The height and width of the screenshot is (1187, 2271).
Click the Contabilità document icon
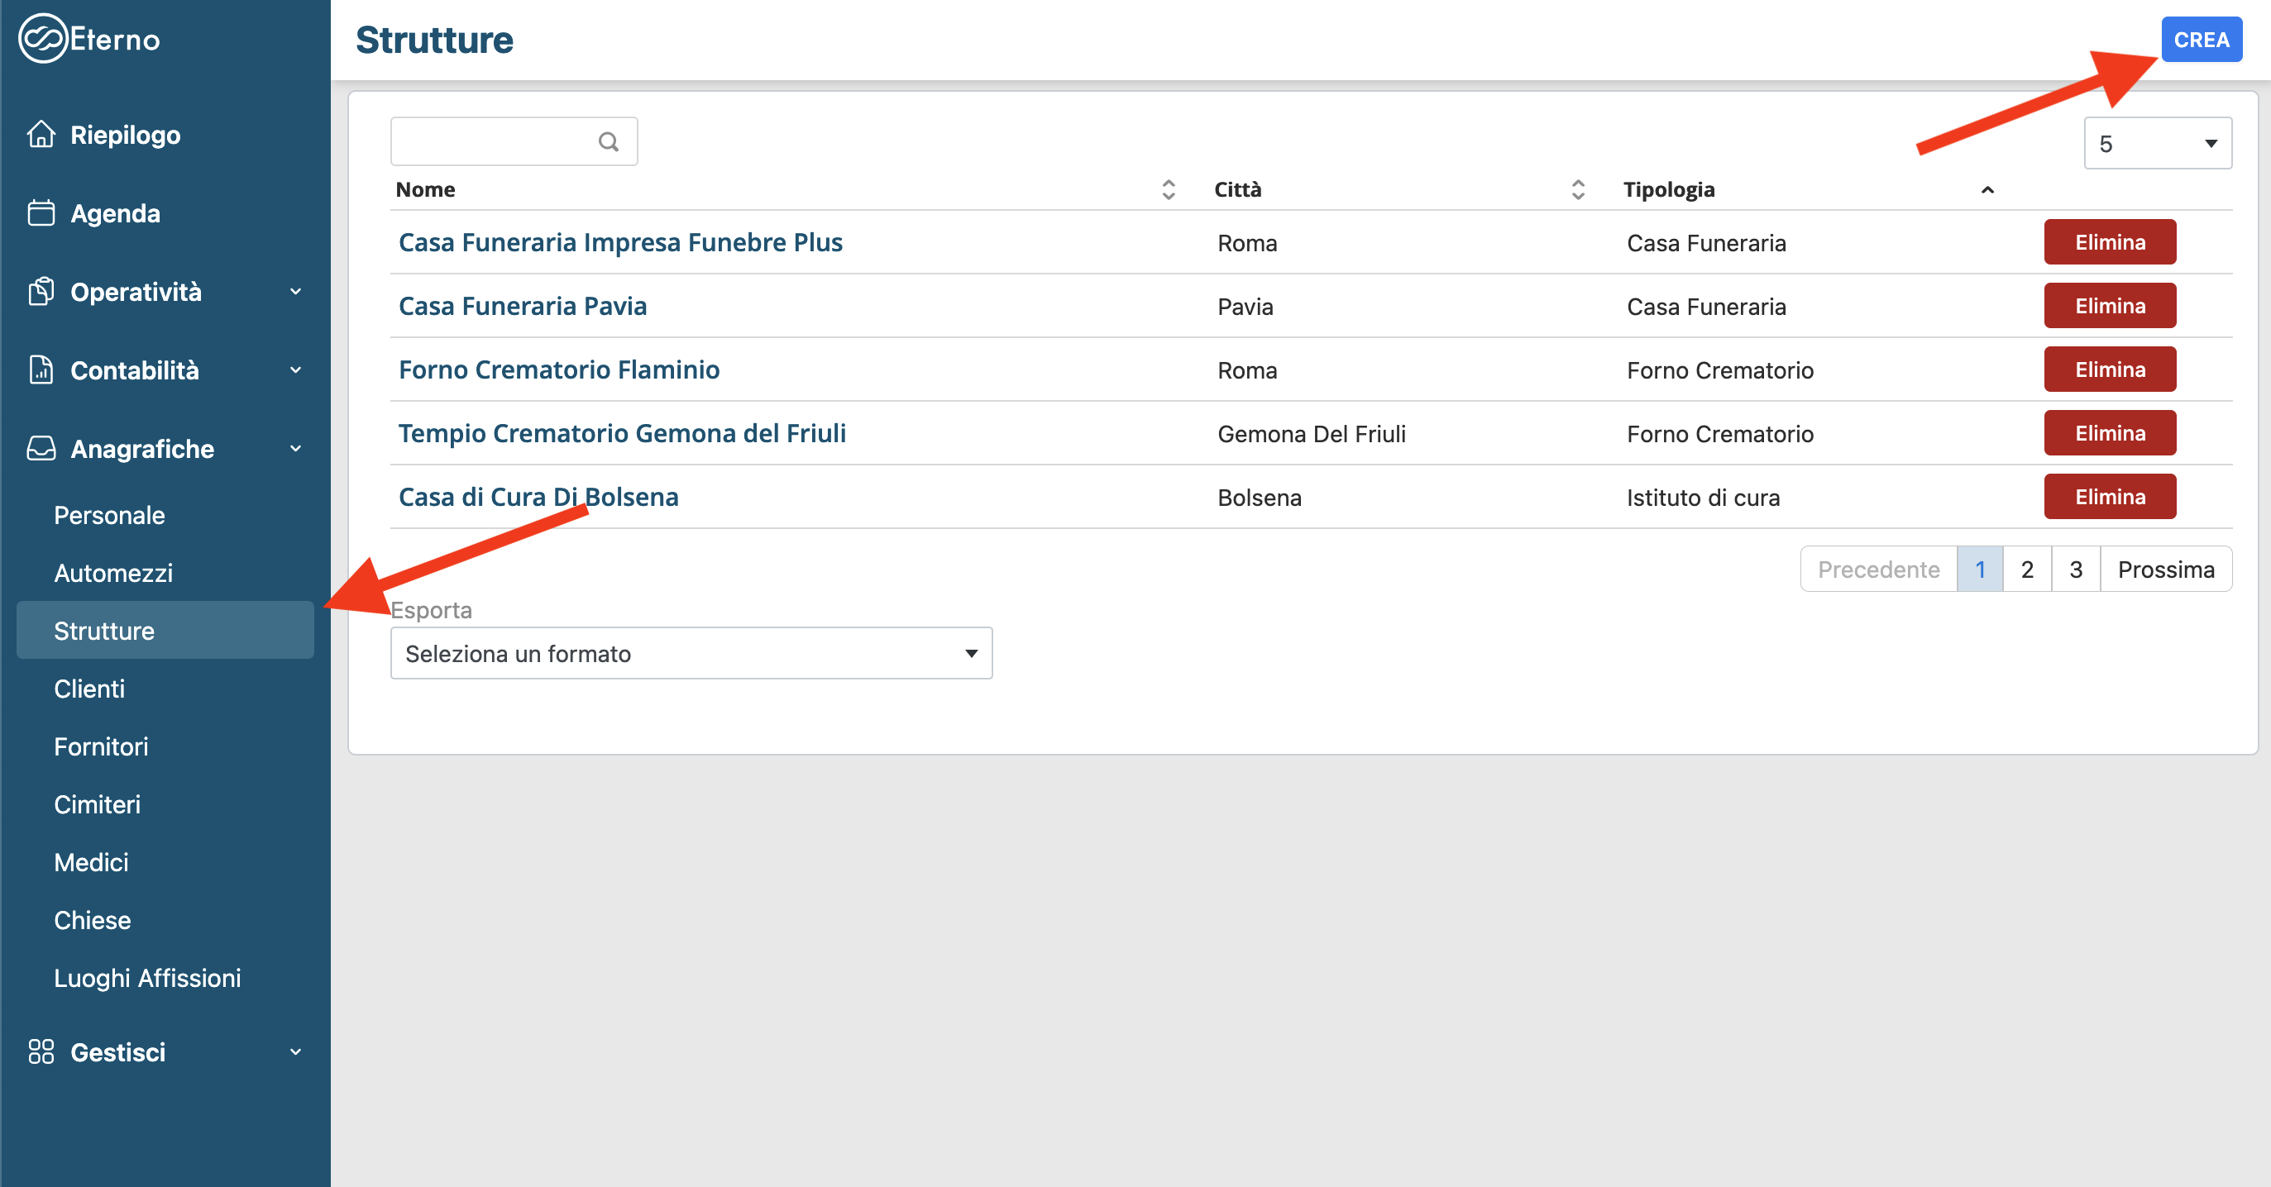(x=41, y=370)
